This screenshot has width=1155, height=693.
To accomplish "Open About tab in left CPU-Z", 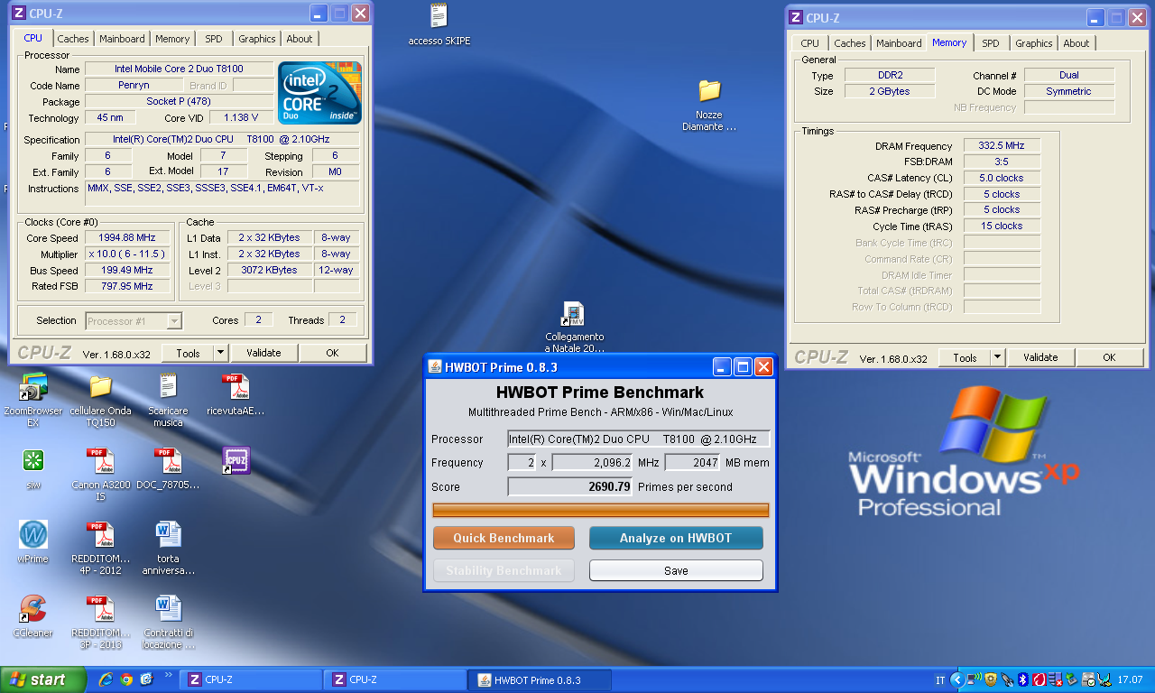I will (300, 39).
